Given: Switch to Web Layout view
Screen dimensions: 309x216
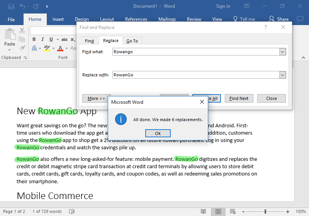Looking at the screenshot, I should pos(233,211).
